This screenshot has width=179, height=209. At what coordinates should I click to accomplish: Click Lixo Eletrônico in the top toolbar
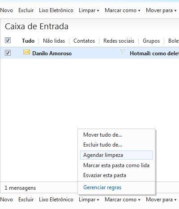coord(56,10)
